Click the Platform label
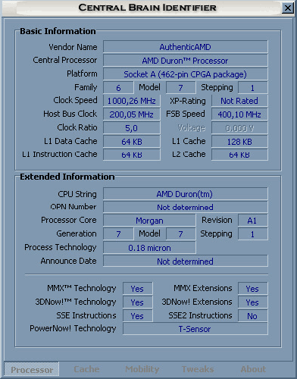This screenshot has height=379, width=297. (82, 74)
